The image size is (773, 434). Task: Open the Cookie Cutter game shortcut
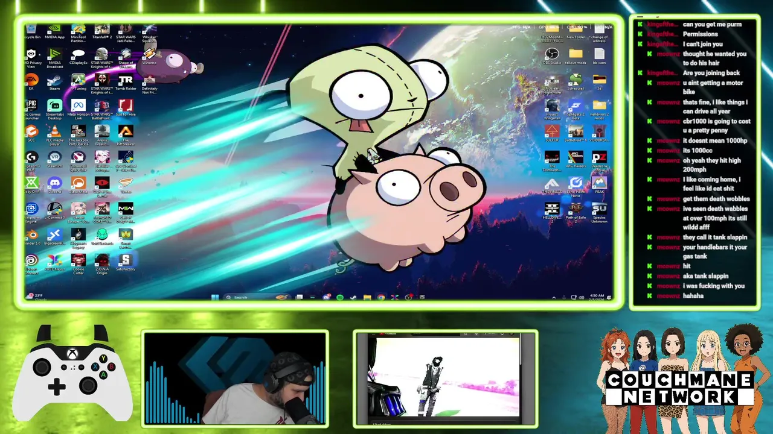click(78, 264)
